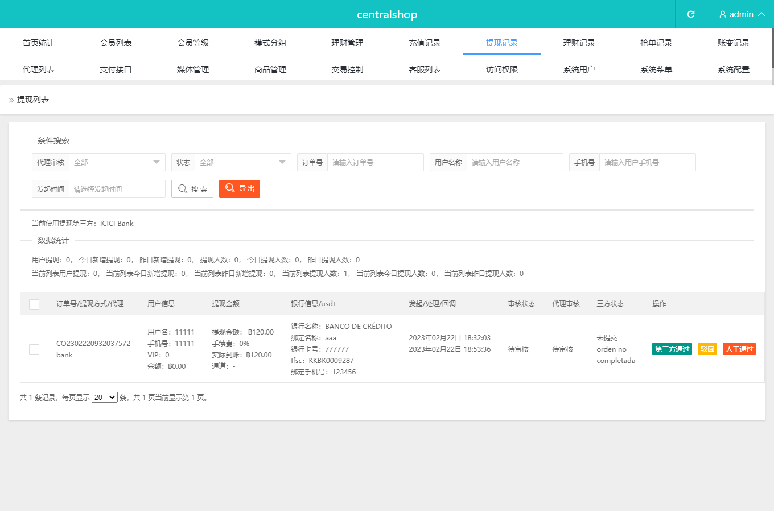This screenshot has height=511, width=774.
Task: Switch to the 充值记录 tab
Action: tap(425, 43)
